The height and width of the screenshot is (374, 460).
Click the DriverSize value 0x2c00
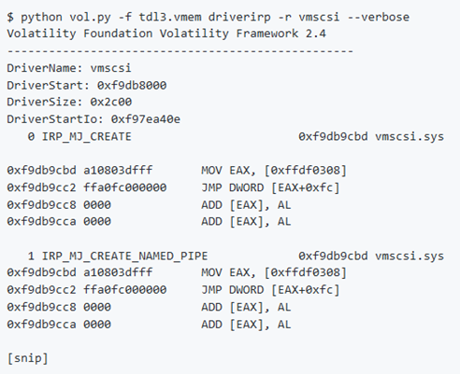click(111, 102)
